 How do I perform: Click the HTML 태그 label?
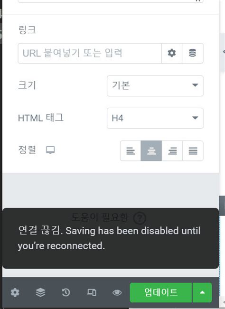tap(41, 118)
